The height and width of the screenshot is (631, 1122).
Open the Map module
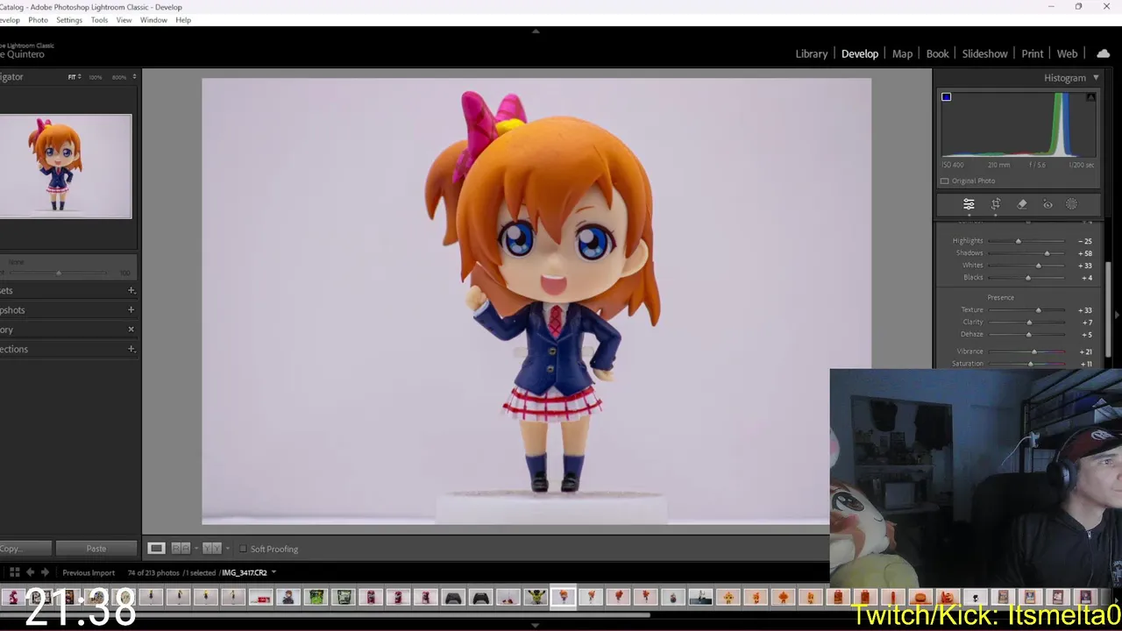(x=902, y=53)
